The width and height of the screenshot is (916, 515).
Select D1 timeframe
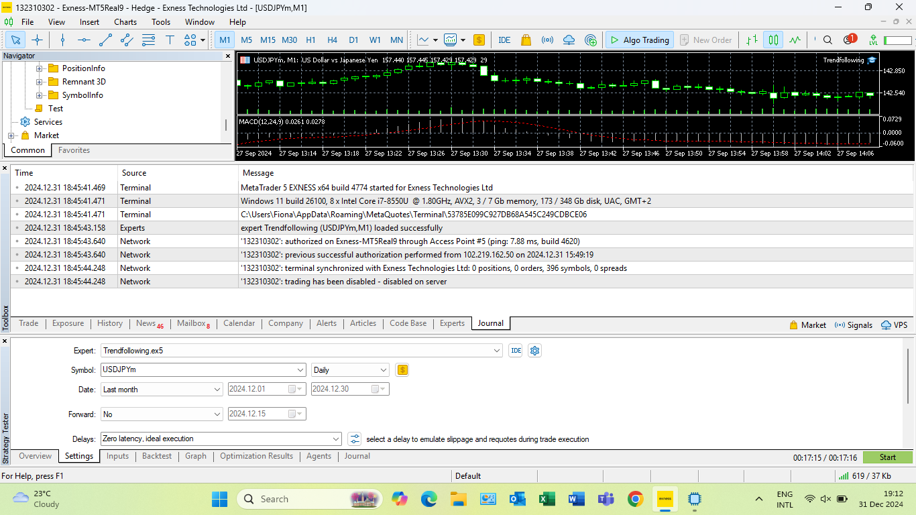click(353, 40)
